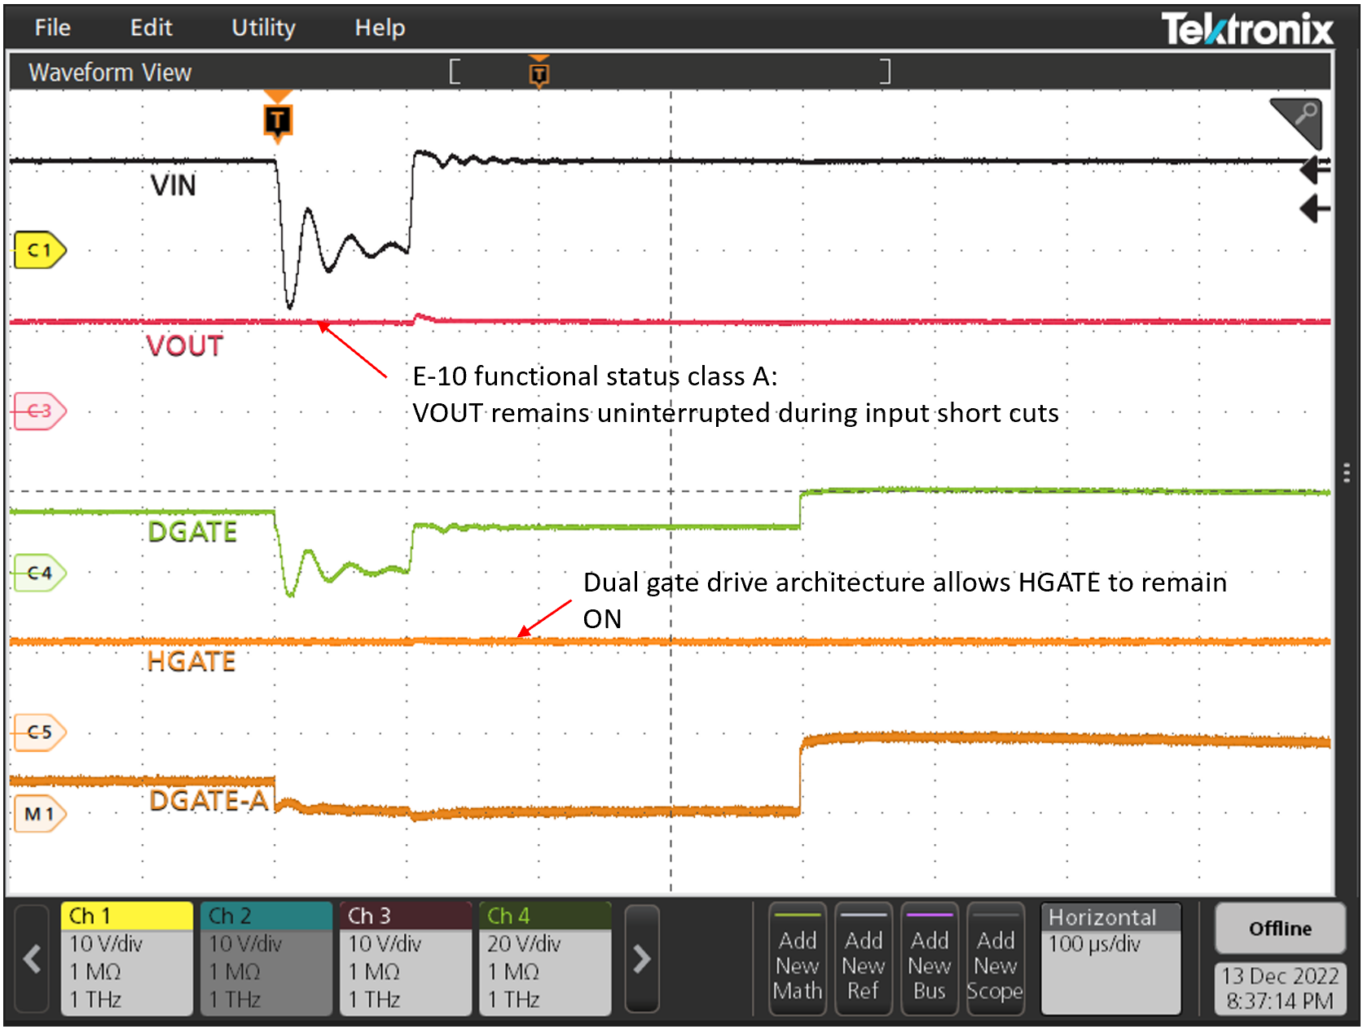Click the trigger level arrow on the right edge
Screen dimensions: 1363x1029
(1313, 209)
